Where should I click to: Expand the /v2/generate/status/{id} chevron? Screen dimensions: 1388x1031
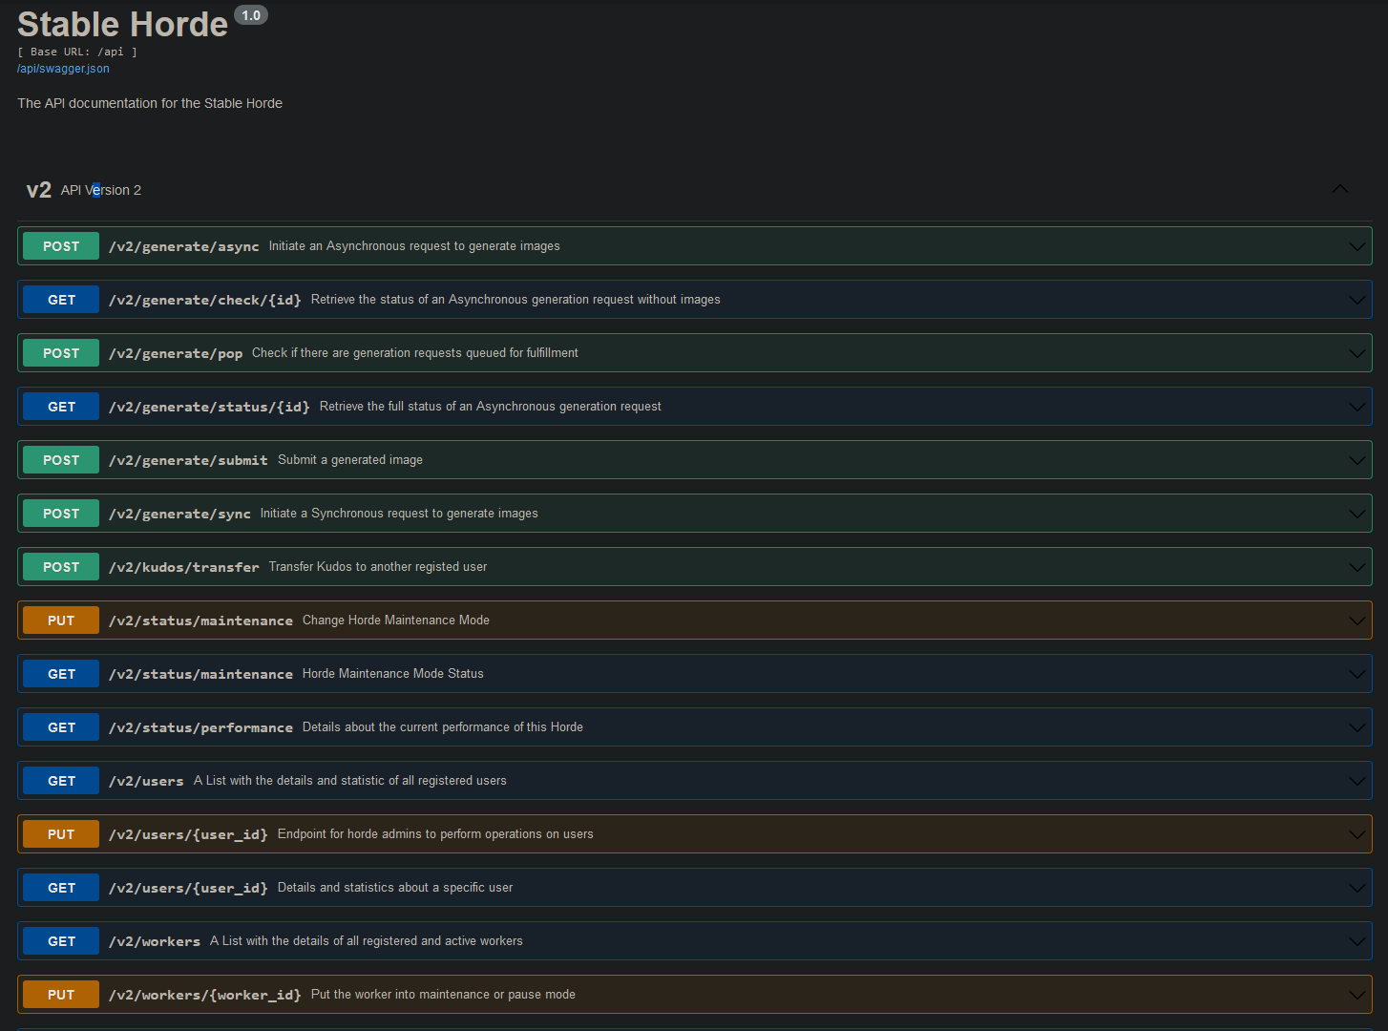1356,407
